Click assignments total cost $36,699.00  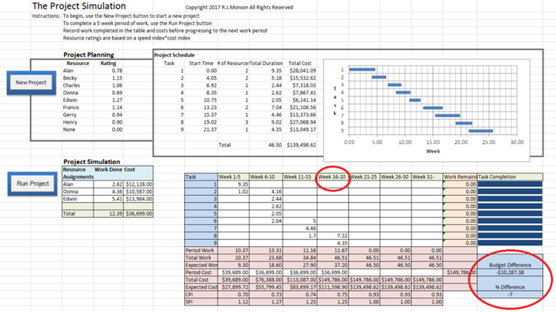[138, 214]
